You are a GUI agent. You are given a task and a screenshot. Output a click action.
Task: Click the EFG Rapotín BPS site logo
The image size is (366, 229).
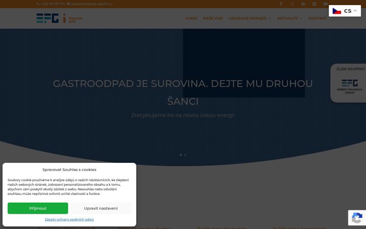[59, 18]
